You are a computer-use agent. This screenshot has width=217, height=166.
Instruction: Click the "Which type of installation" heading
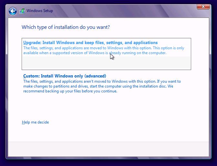tap(66, 27)
